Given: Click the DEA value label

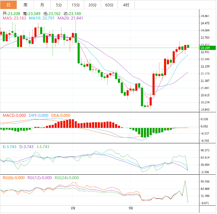Looking at the screenshot, I should tap(60, 115).
